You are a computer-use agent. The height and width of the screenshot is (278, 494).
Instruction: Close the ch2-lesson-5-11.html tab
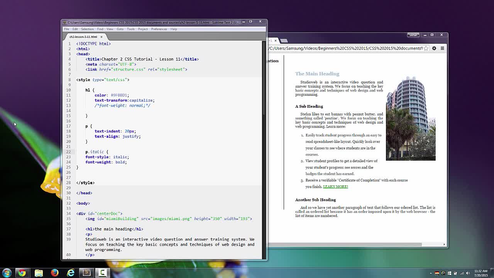tap(101, 37)
